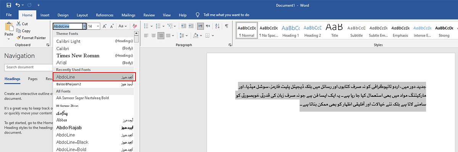Apply the Subtitle style
The image size is (458, 152).
[356, 31]
